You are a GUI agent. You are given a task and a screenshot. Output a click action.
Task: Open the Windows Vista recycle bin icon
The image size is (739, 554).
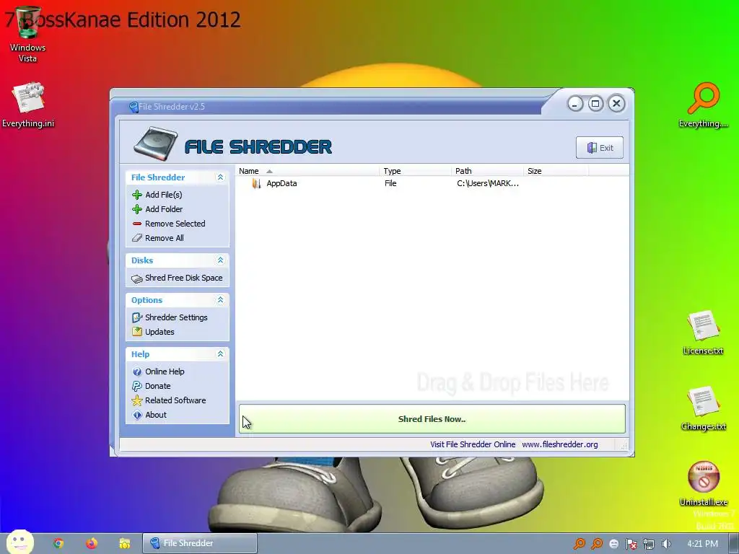pos(28,22)
